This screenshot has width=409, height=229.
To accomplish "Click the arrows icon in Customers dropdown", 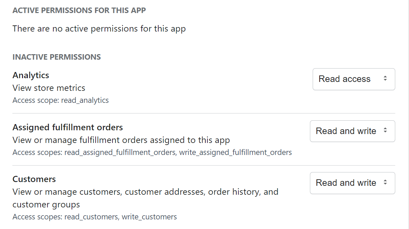I will (385, 183).
